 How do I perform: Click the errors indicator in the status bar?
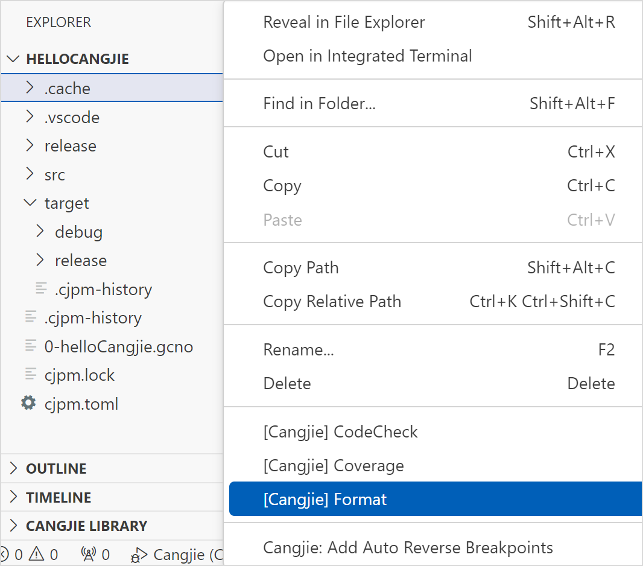12,554
